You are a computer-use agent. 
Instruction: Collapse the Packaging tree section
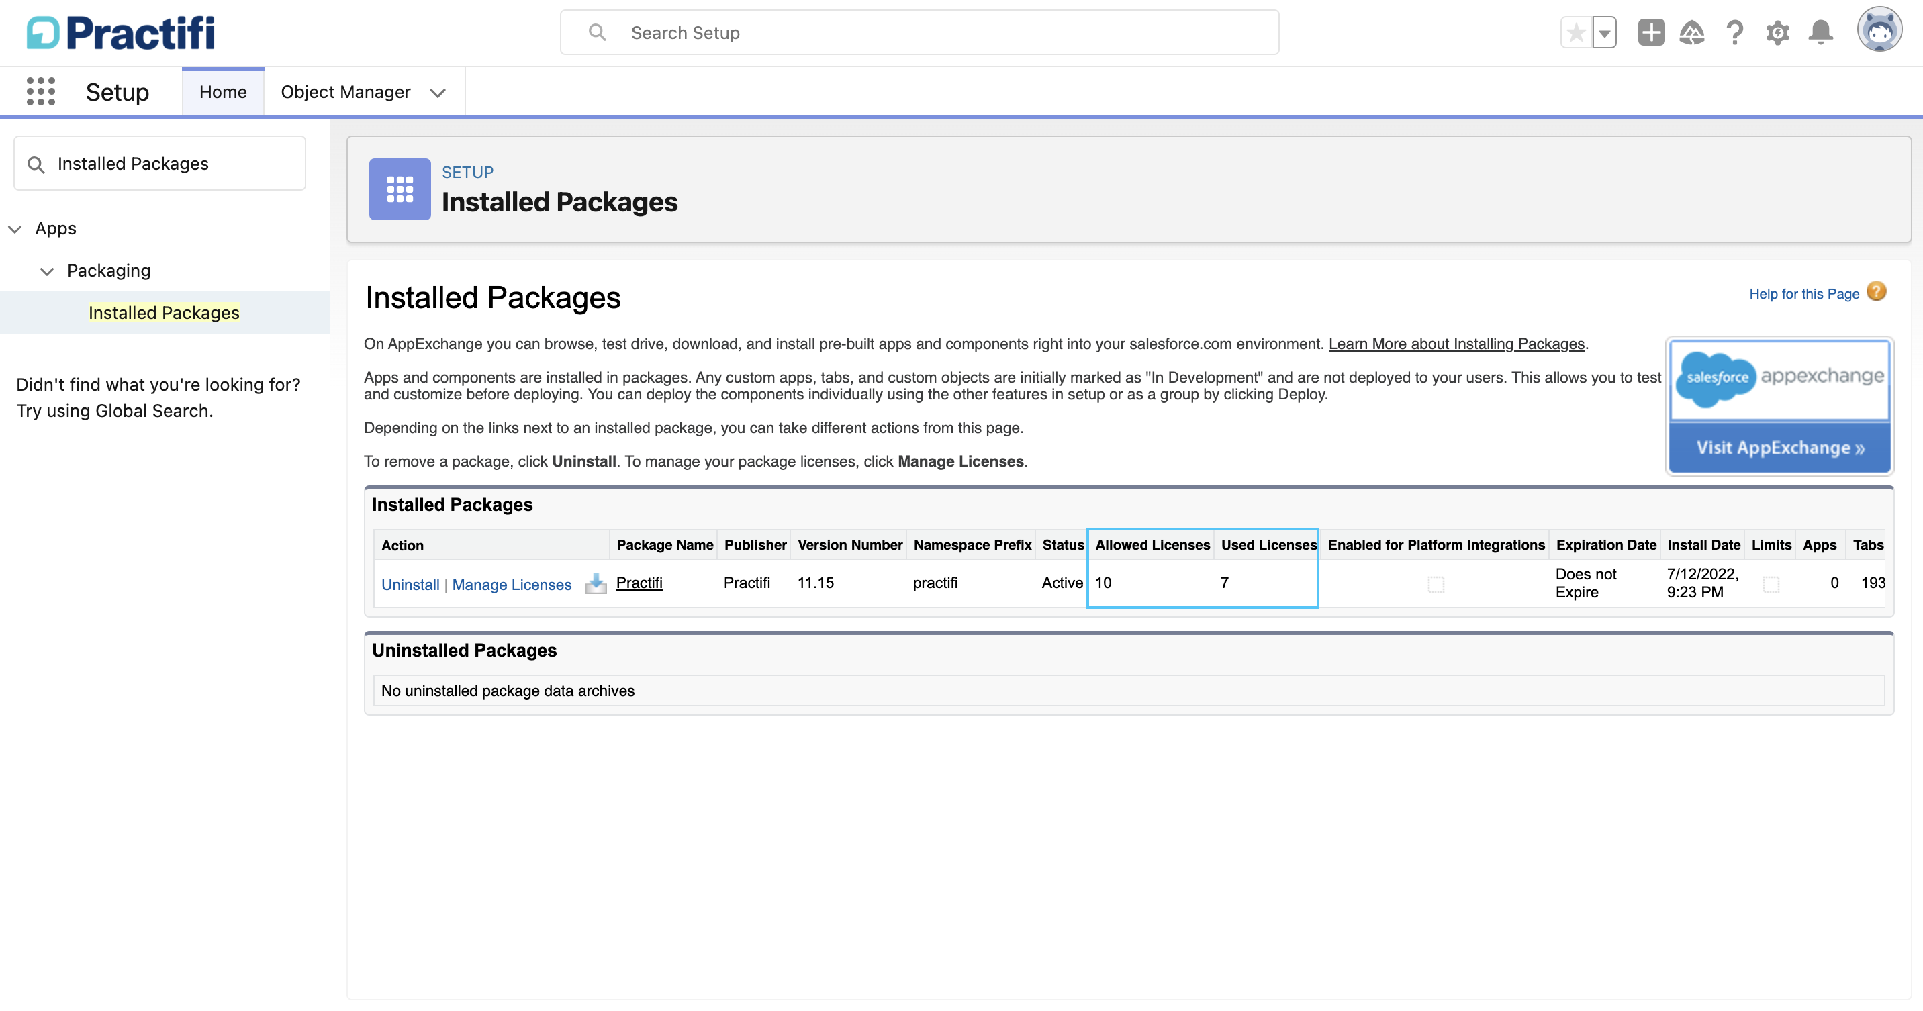point(47,272)
